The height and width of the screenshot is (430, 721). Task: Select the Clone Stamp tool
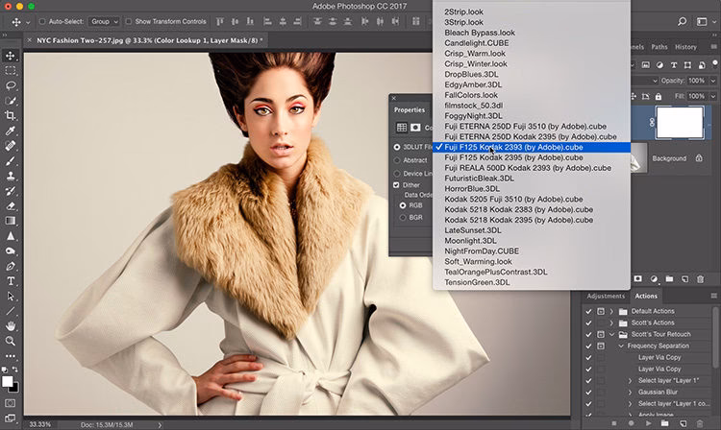tap(11, 176)
